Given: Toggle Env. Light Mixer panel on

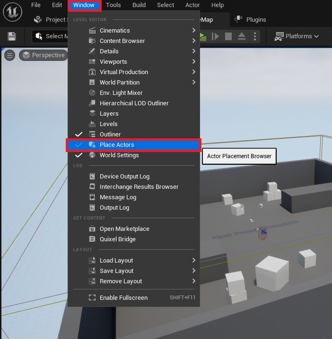Looking at the screenshot, I should pyautogui.click(x=133, y=93).
